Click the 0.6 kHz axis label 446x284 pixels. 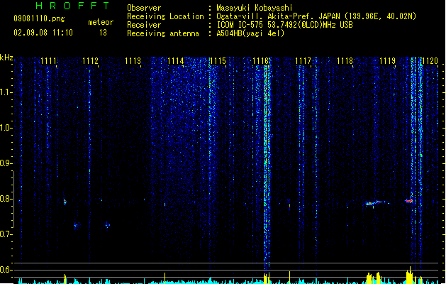tap(6, 270)
